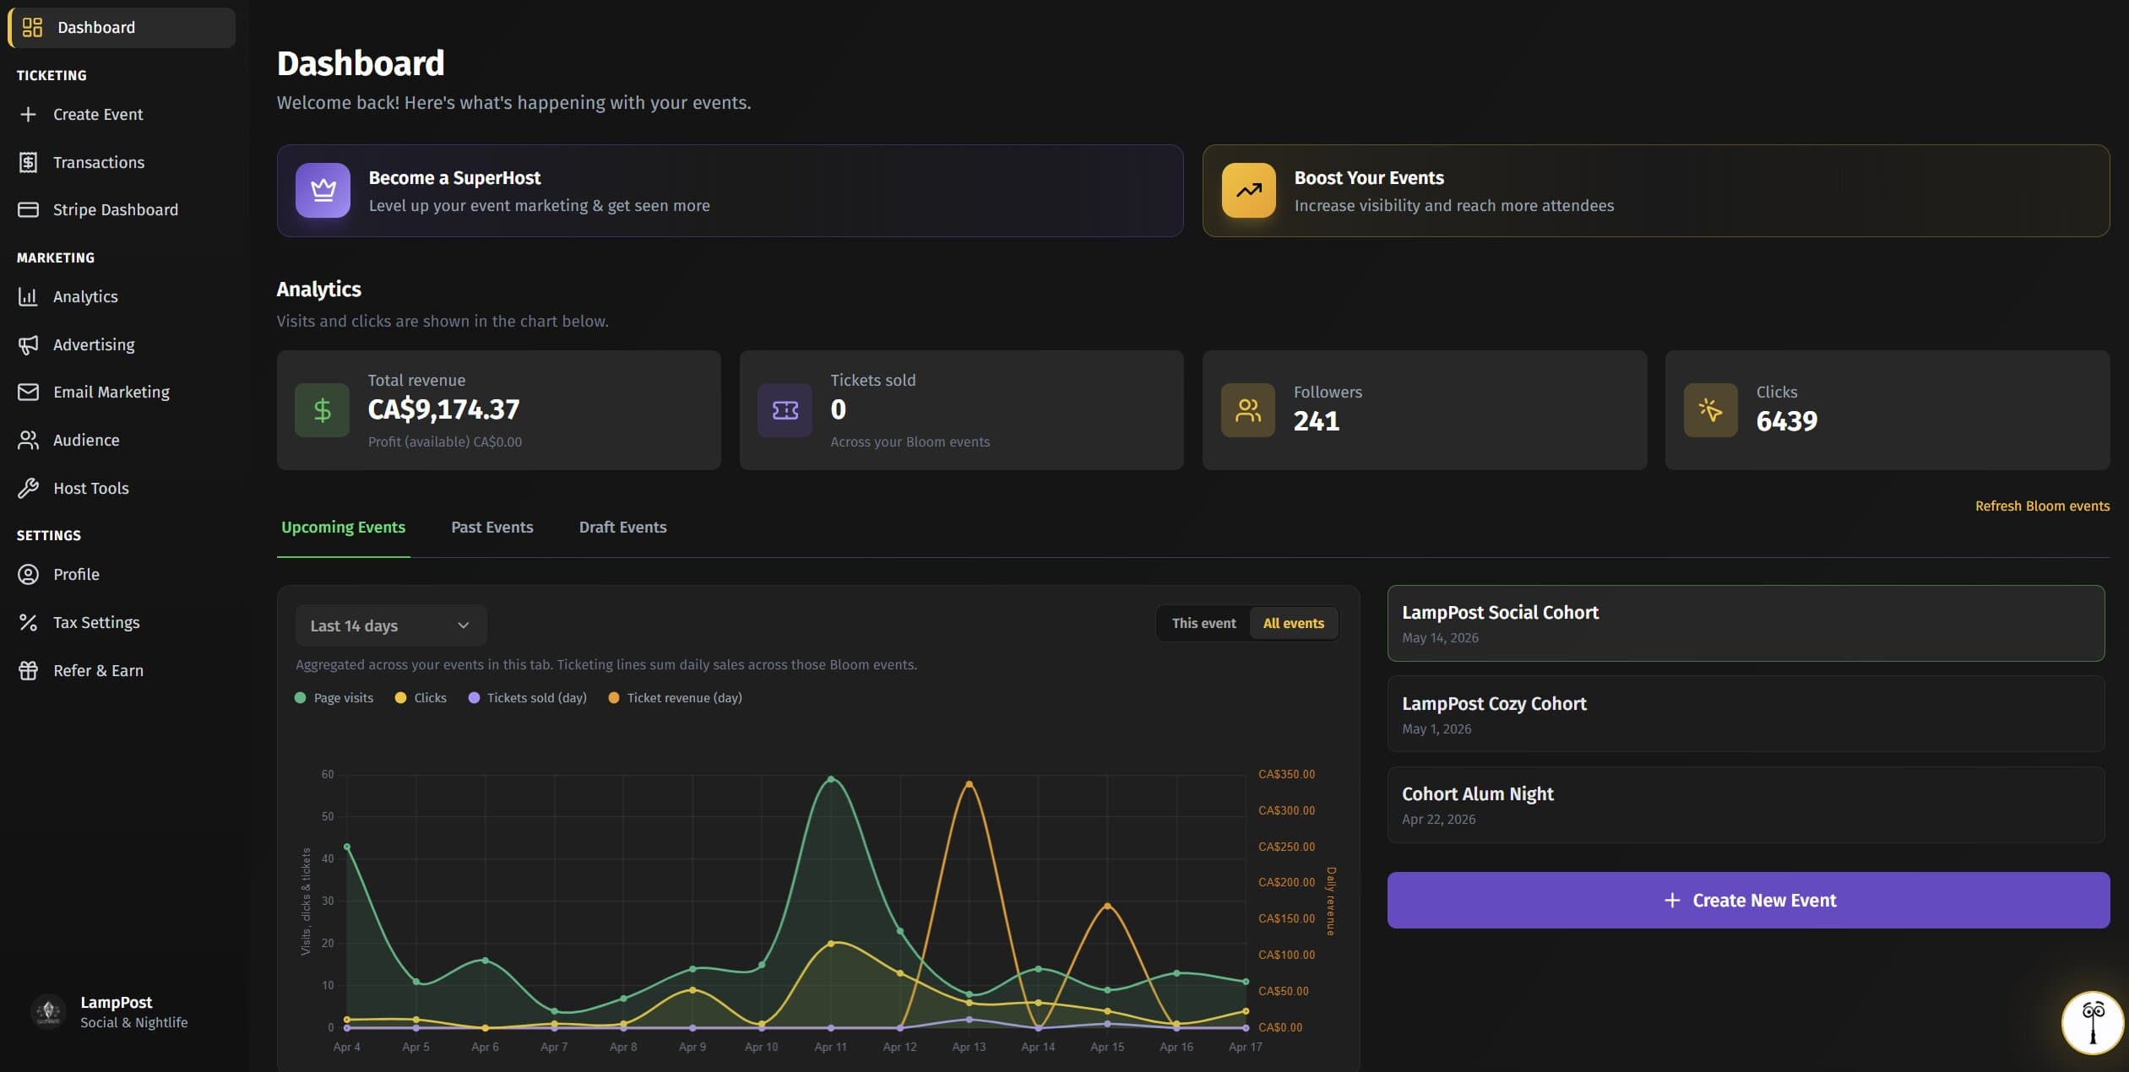
Task: Click the Profit (available) CA$0.00 text
Action: pyautogui.click(x=444, y=441)
